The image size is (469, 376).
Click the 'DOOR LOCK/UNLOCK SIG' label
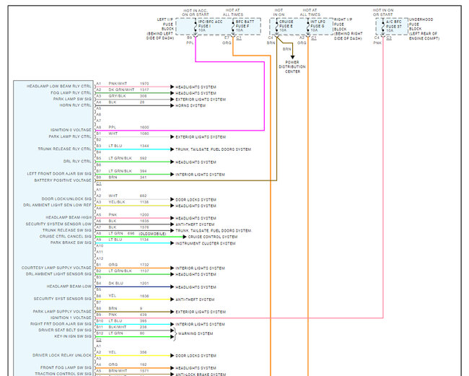click(66, 199)
